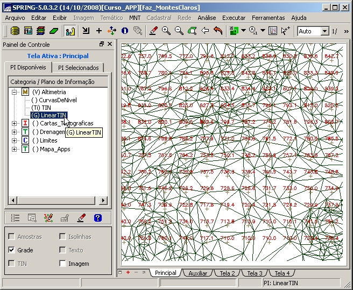
Task: Click the vector edit pencil icon
Action: pyautogui.click(x=153, y=31)
